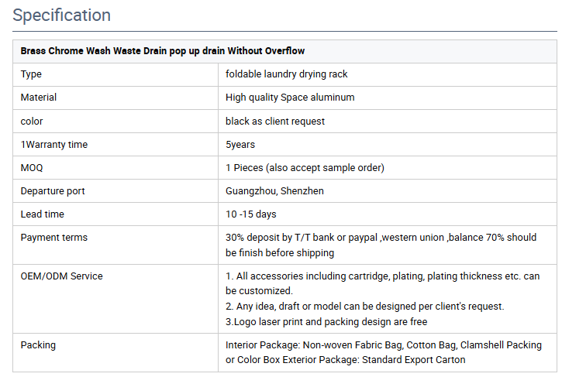Select the table title about Brass Chrome Drain

coord(162,51)
